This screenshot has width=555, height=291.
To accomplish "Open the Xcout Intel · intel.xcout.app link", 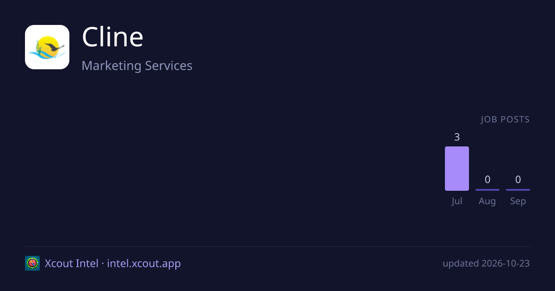I will 113,263.
